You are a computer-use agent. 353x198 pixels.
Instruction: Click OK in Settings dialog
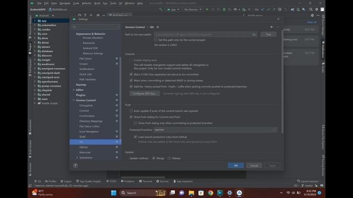point(236,166)
